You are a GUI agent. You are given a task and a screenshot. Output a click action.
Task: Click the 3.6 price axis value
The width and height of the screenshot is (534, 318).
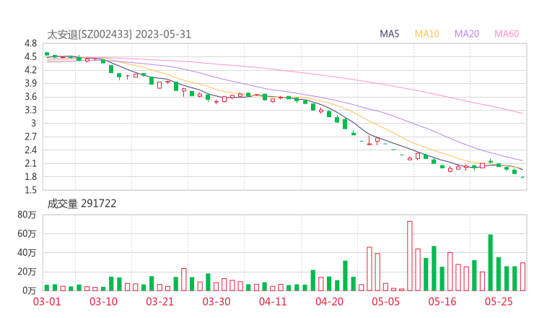pyautogui.click(x=30, y=97)
